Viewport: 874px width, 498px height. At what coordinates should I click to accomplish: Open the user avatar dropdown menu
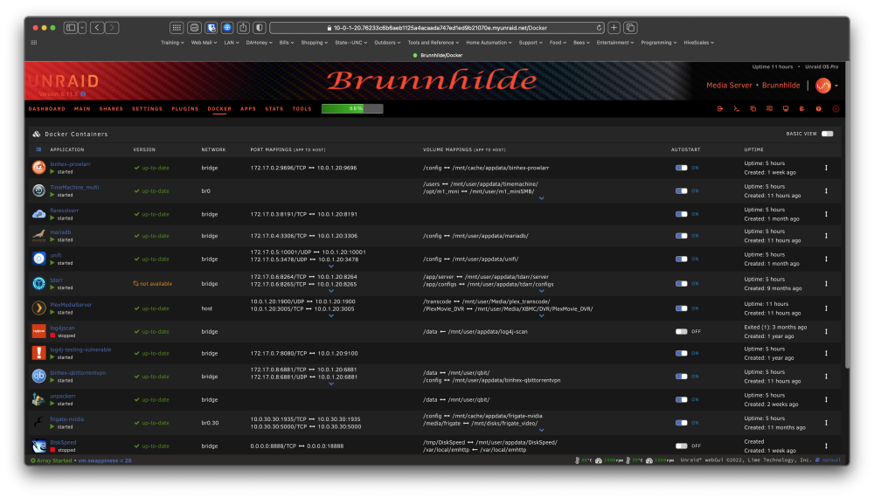(827, 86)
